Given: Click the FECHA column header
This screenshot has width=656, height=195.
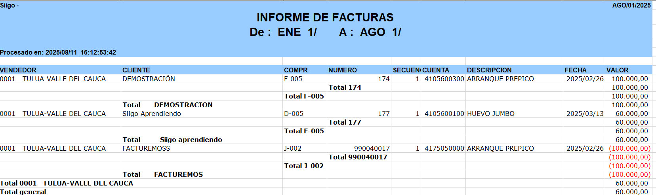Looking at the screenshot, I should [575, 70].
